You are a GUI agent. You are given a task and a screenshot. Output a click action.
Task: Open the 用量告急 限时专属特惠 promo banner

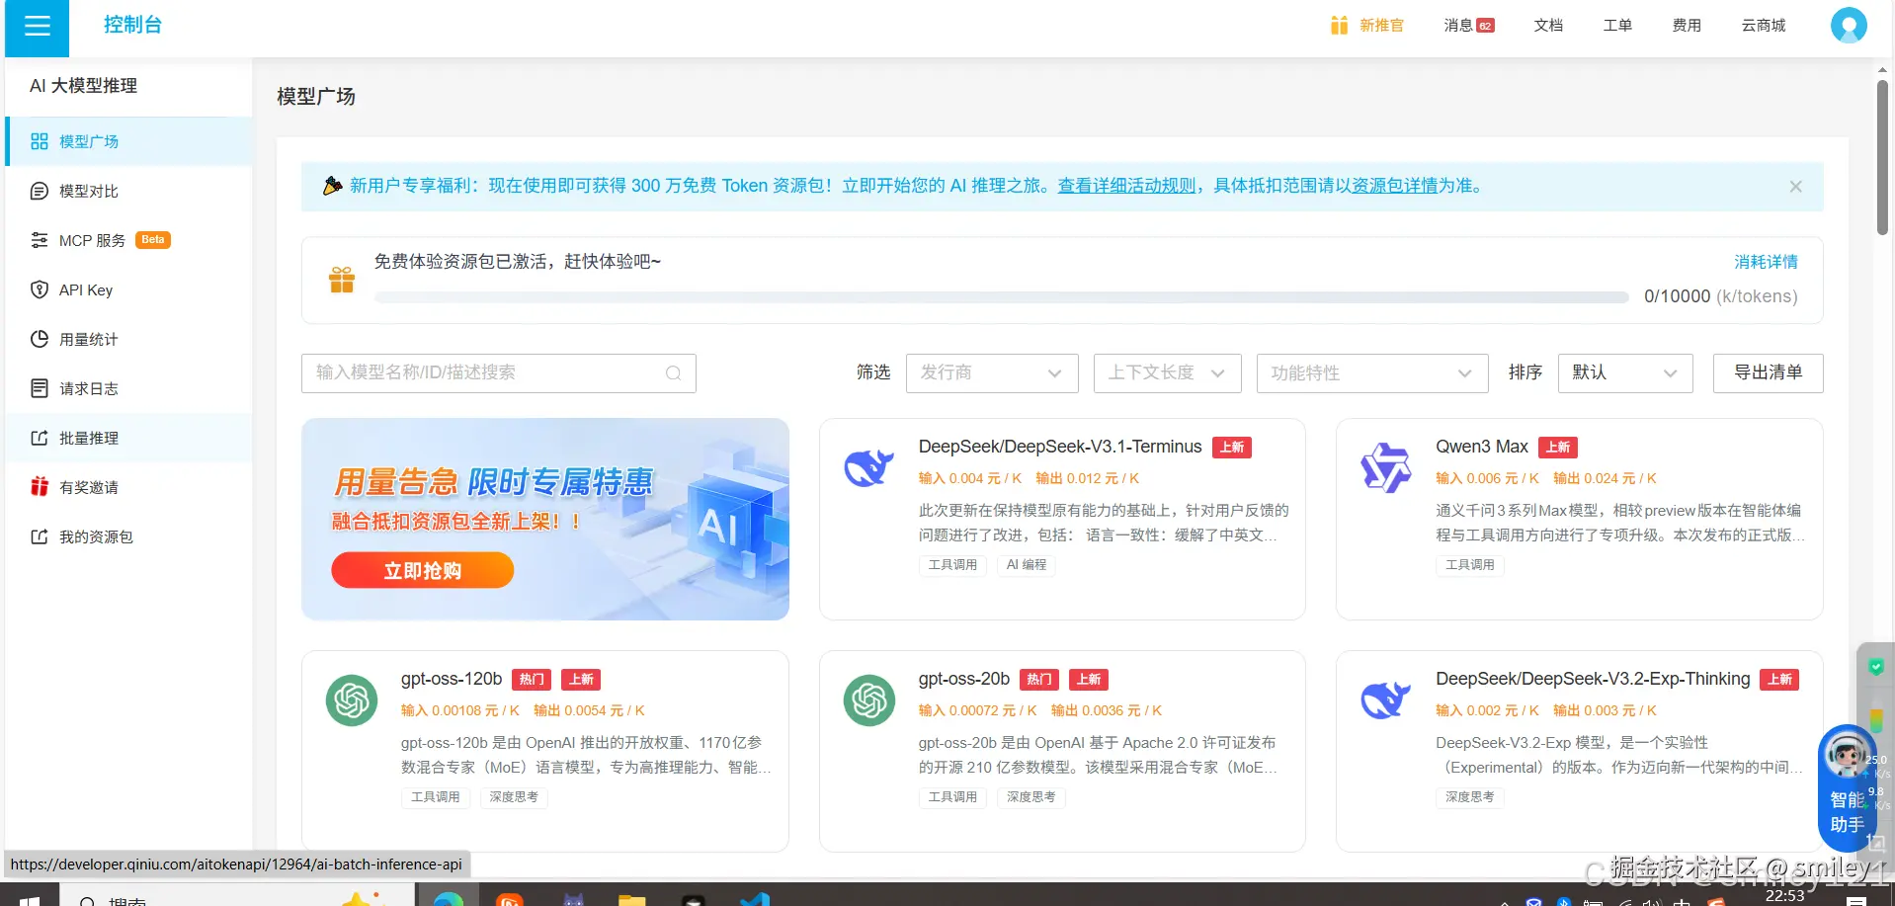point(545,520)
